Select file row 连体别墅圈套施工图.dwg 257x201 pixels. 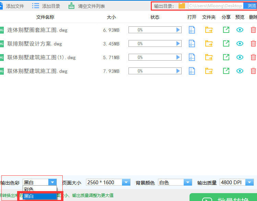coord(37,30)
